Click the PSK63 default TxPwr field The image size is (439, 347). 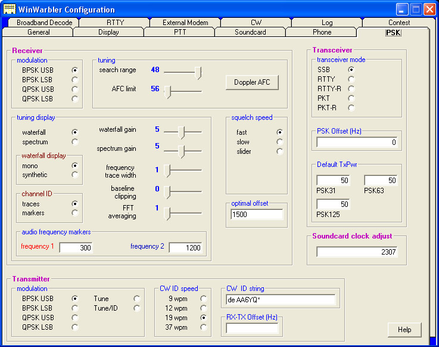pos(381,180)
